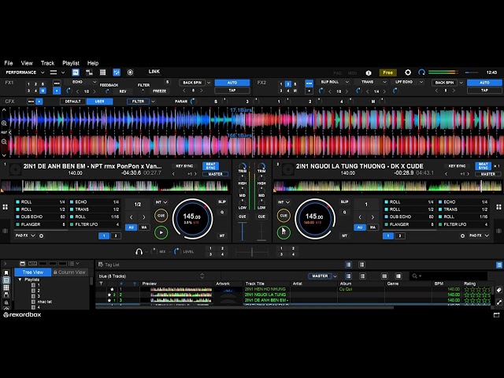
Task: Trigger deck 1 DUB ECHO pad
Action: [x=40, y=217]
